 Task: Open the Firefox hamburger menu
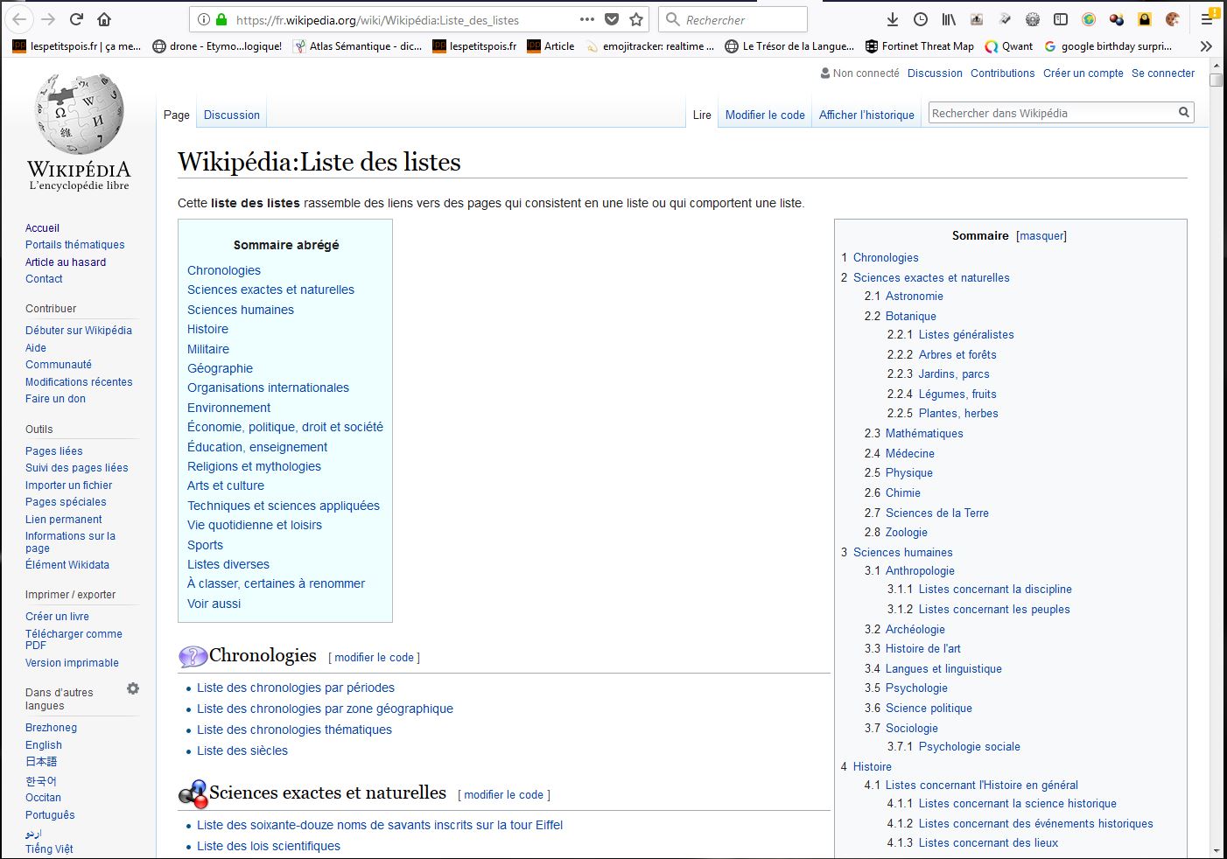coord(1207,19)
